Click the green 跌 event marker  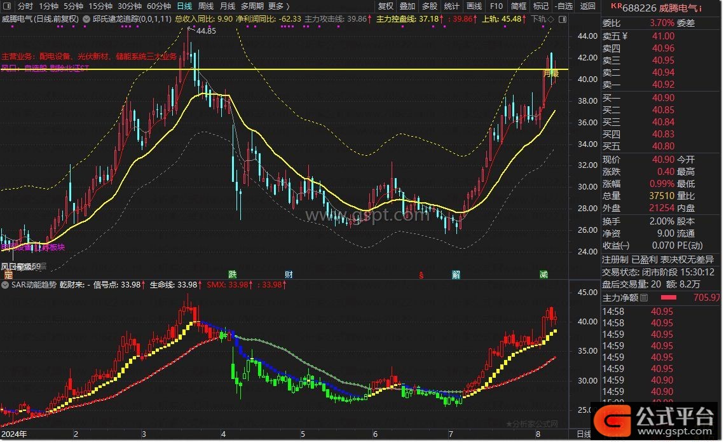(233, 275)
